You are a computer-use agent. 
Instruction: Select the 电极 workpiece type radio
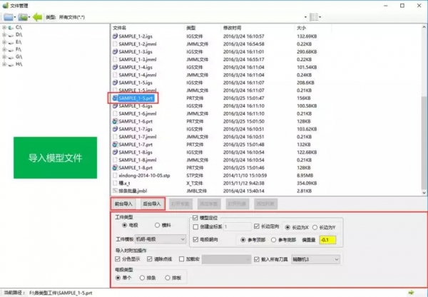point(125,225)
